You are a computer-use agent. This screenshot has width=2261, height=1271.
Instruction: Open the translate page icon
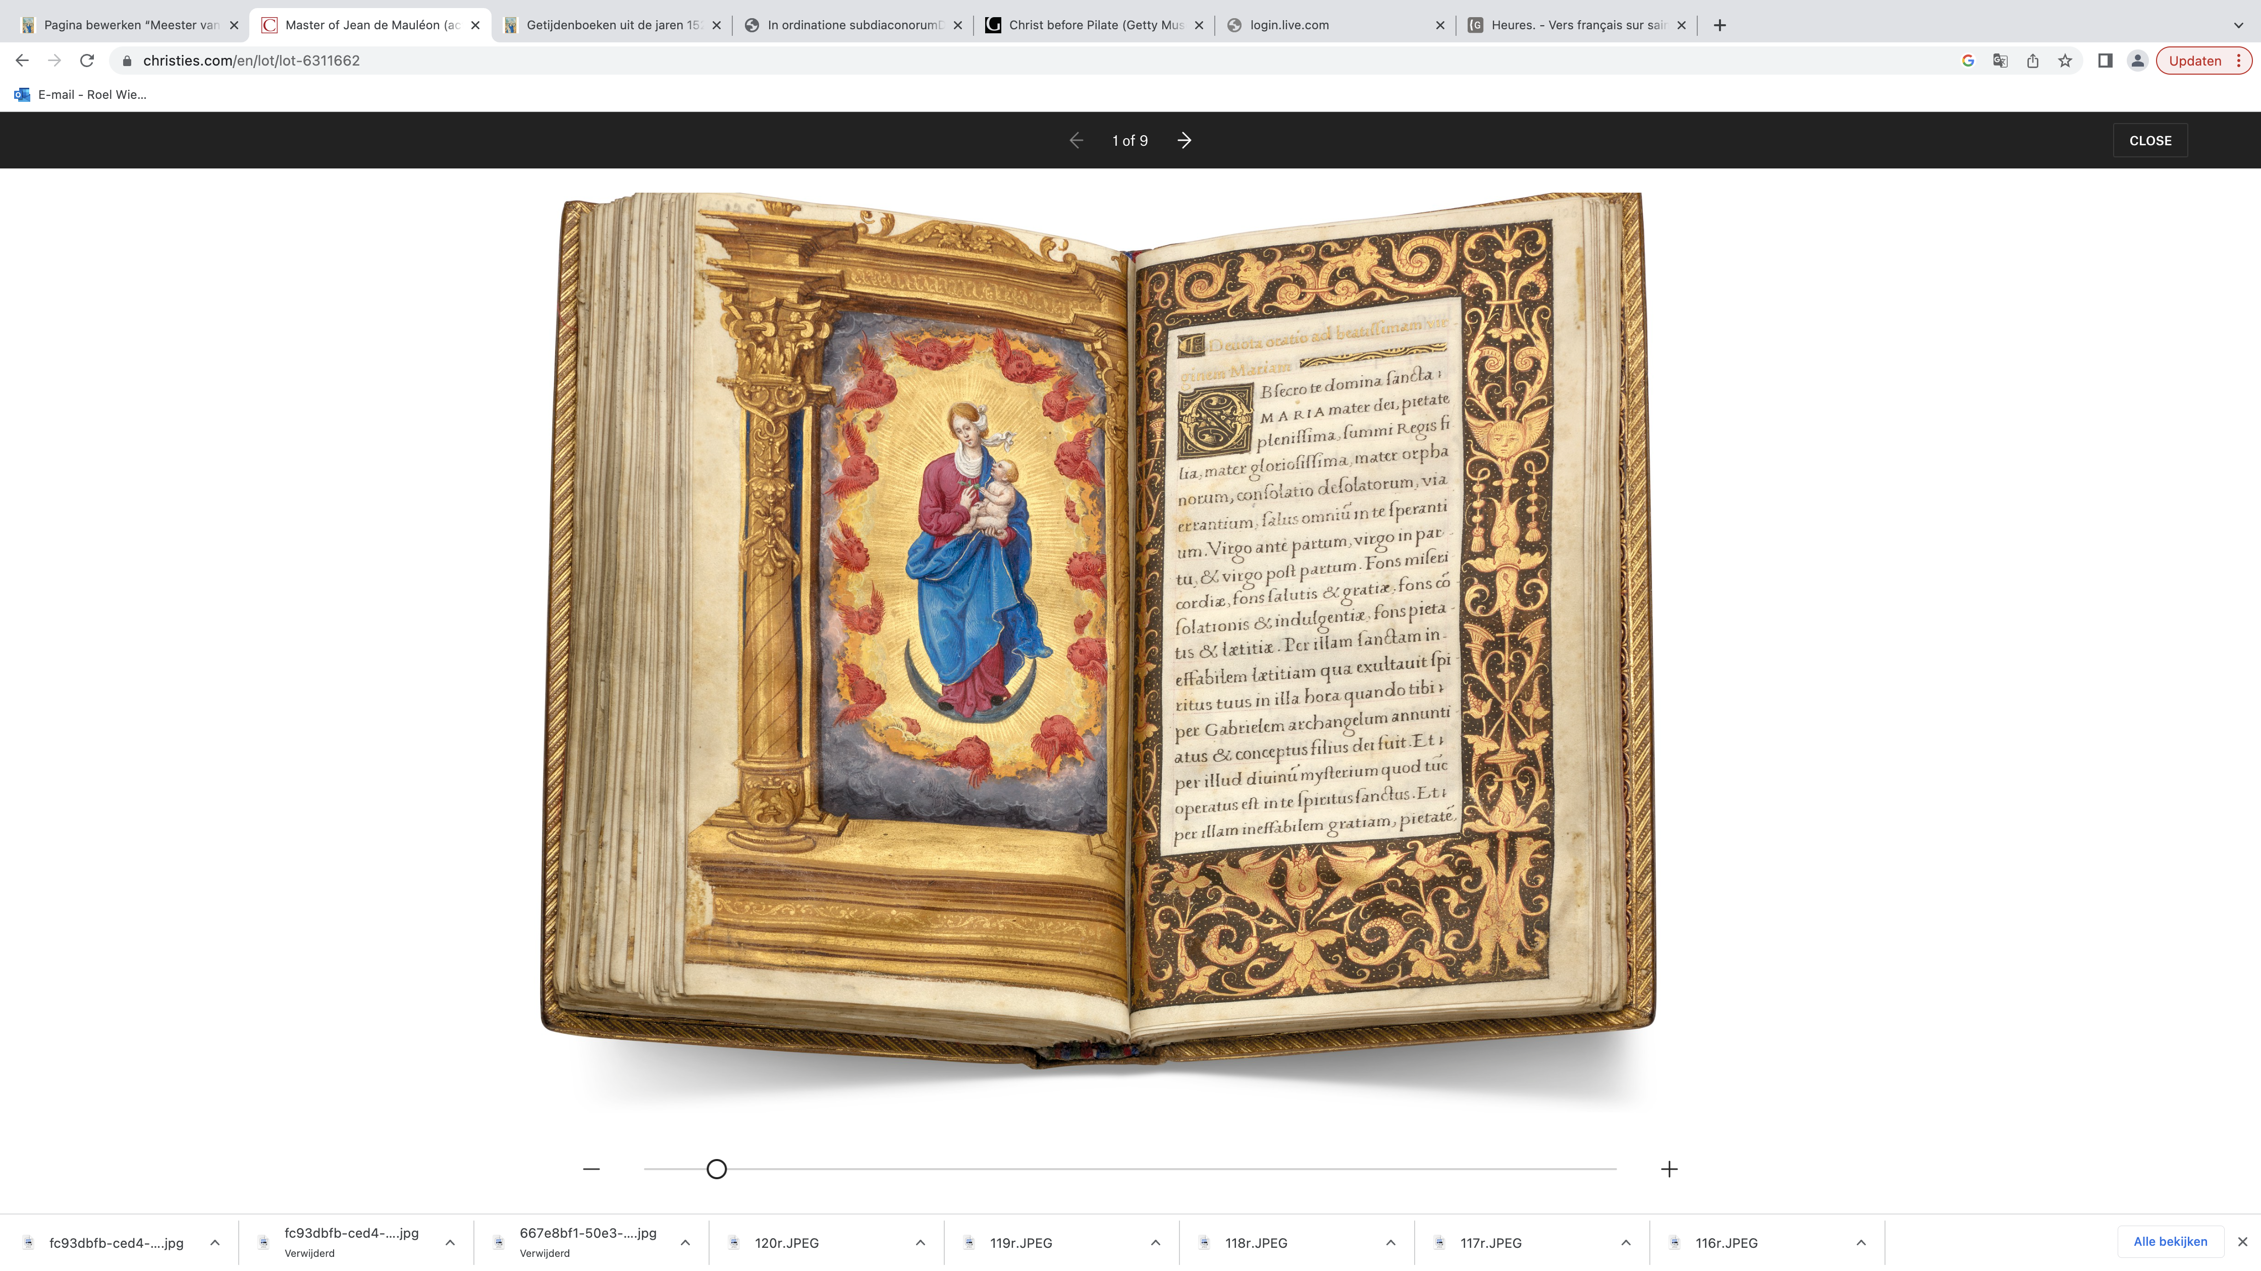[x=2000, y=61]
